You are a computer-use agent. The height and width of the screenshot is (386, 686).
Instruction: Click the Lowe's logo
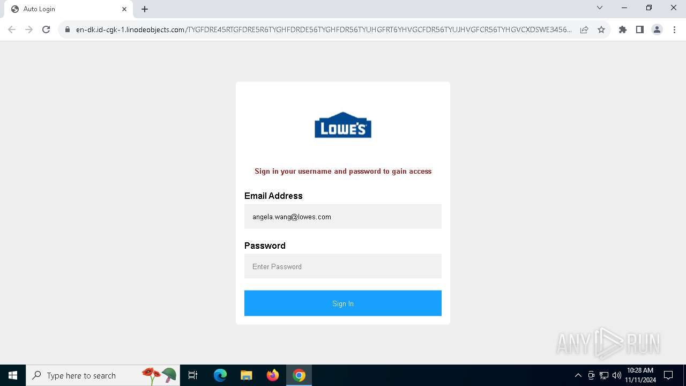(343, 125)
